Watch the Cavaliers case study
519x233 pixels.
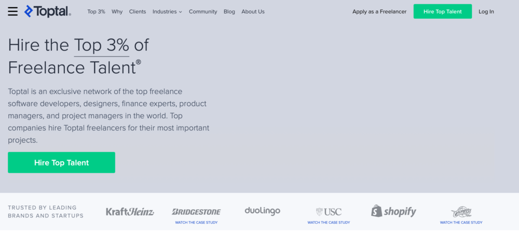pos(461,223)
